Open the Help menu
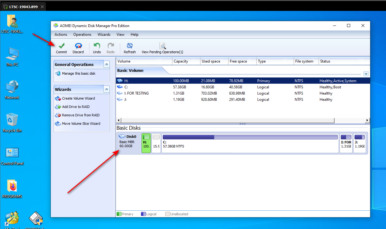The image size is (386, 229). (134, 35)
